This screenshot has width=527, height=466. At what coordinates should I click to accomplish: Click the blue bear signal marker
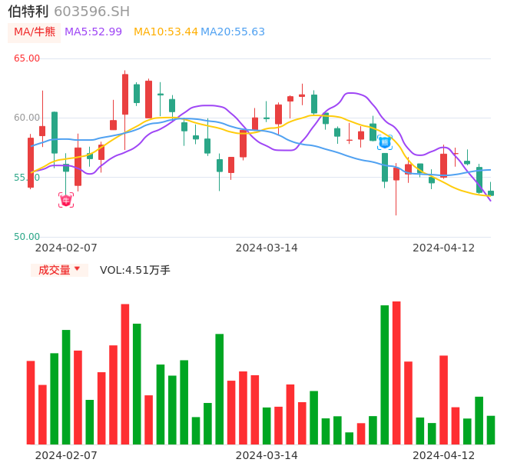click(385, 141)
